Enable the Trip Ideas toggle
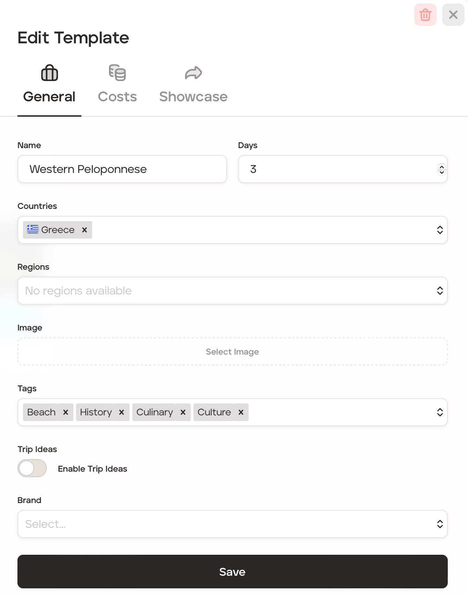Image resolution: width=468 pixels, height=596 pixels. click(x=32, y=468)
